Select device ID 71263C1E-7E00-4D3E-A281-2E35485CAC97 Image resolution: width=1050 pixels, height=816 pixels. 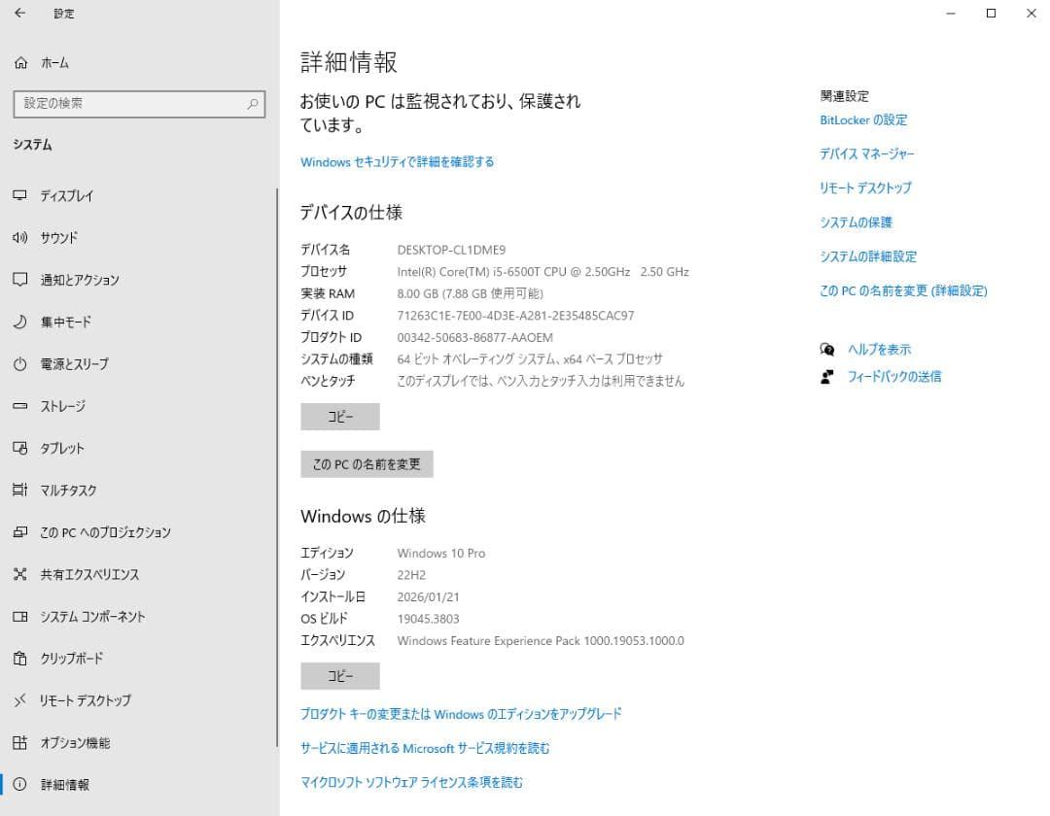[515, 316]
